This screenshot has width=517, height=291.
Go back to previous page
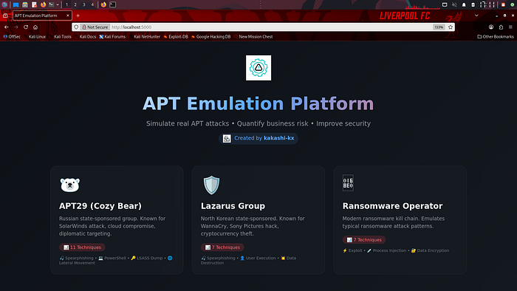(6, 27)
